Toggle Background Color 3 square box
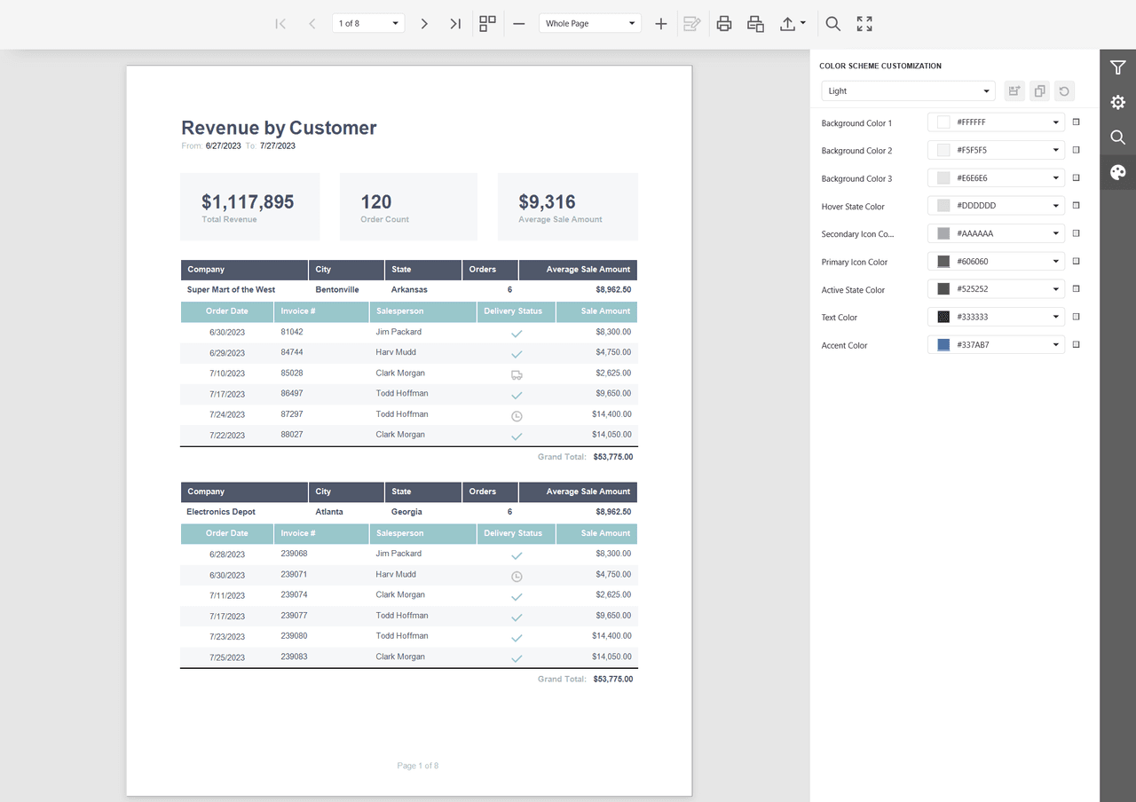1136x802 pixels. tap(1077, 177)
